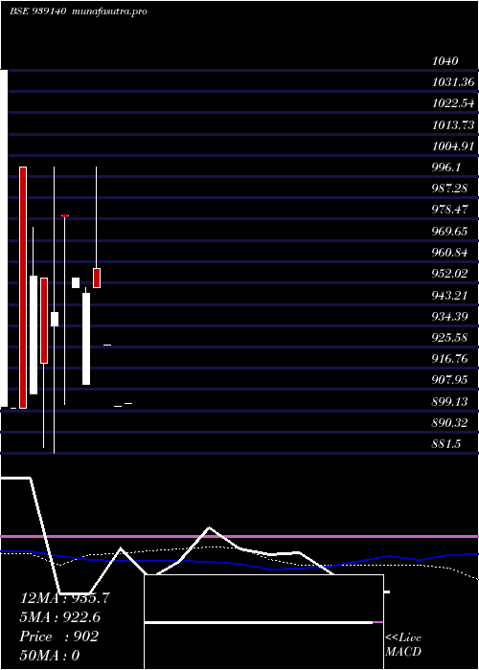Click the 1040 price axis label
Image resolution: width=479 pixels, height=670 pixels.
(x=445, y=61)
